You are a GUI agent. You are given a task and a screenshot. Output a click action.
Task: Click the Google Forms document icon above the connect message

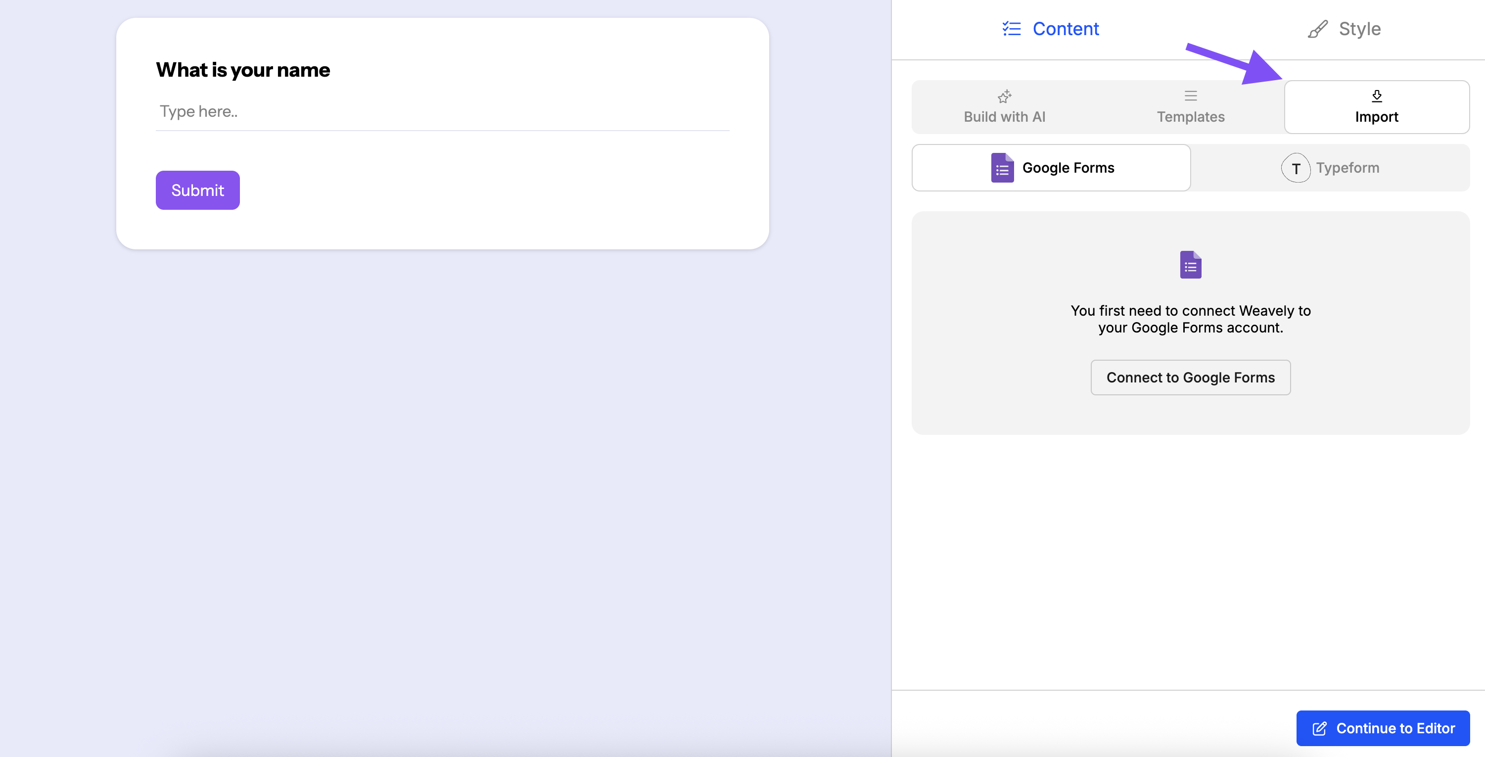click(x=1190, y=265)
